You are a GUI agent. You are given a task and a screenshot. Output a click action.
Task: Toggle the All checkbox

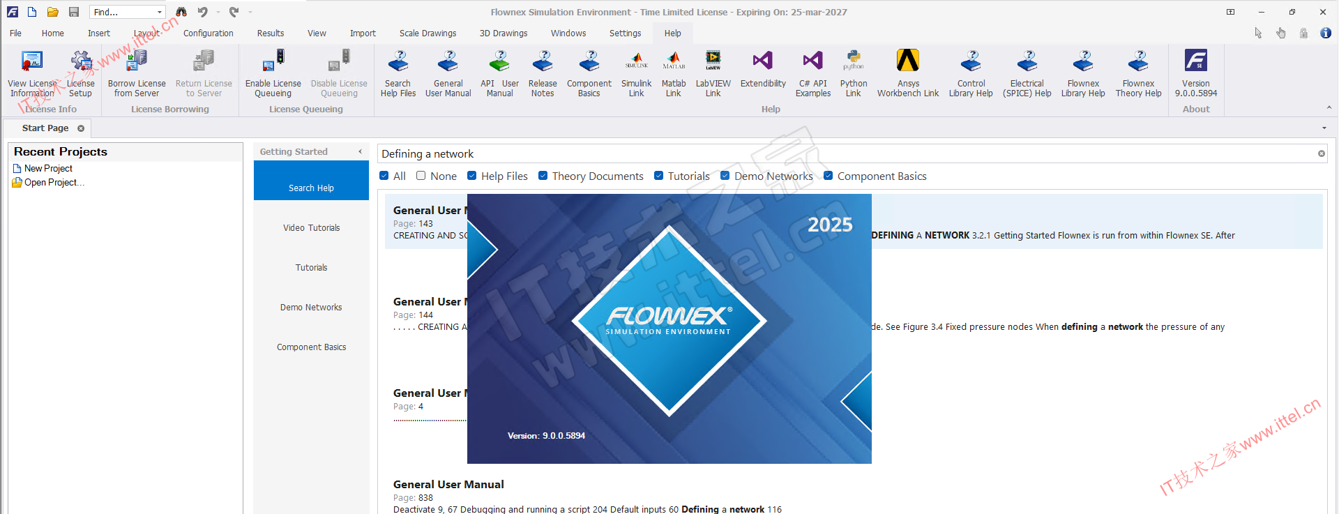coord(384,176)
